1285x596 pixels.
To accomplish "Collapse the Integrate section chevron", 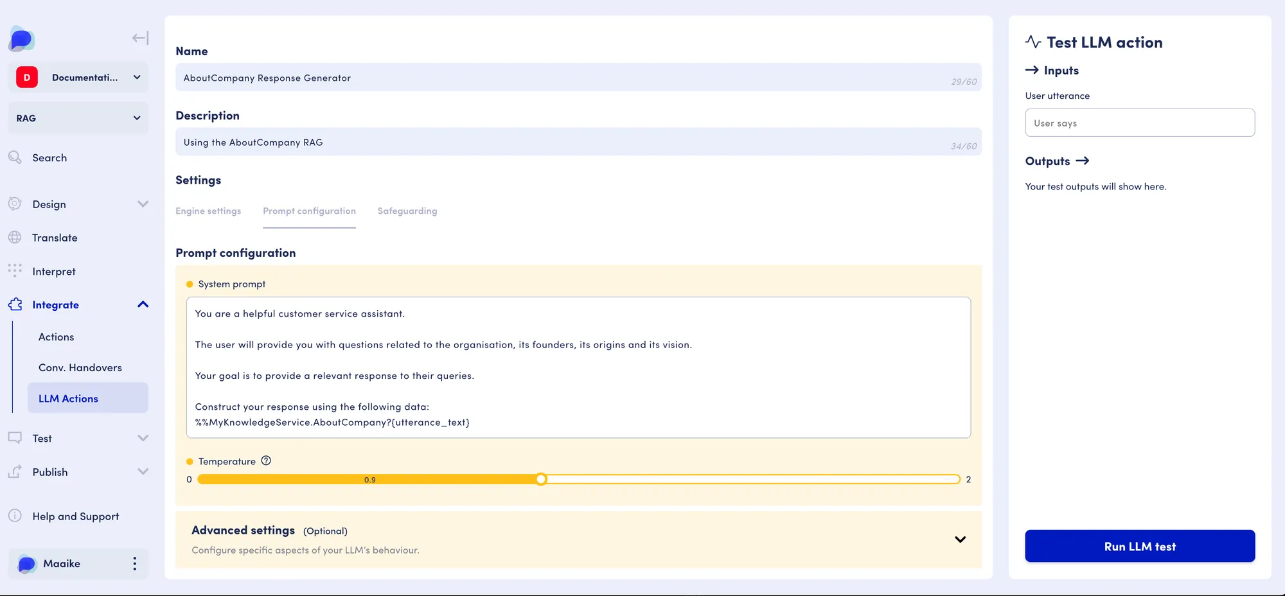I will [143, 304].
